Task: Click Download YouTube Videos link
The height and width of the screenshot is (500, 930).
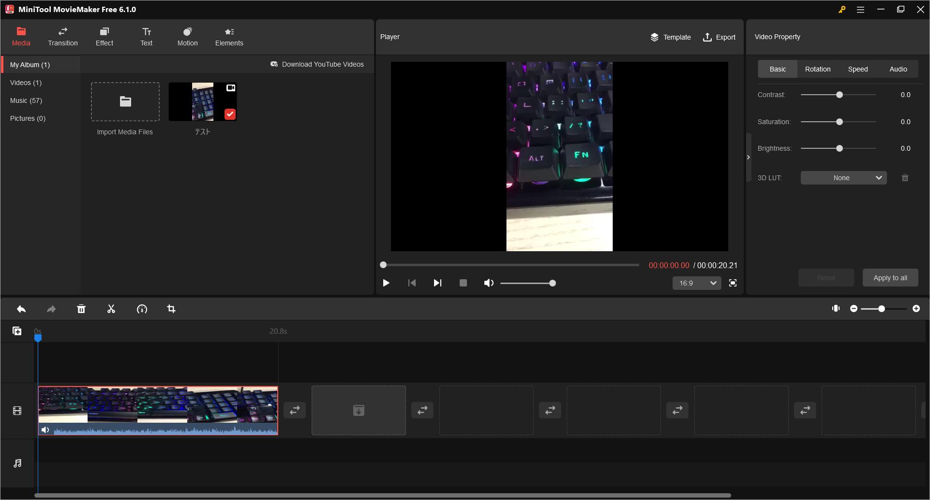Action: click(x=317, y=64)
